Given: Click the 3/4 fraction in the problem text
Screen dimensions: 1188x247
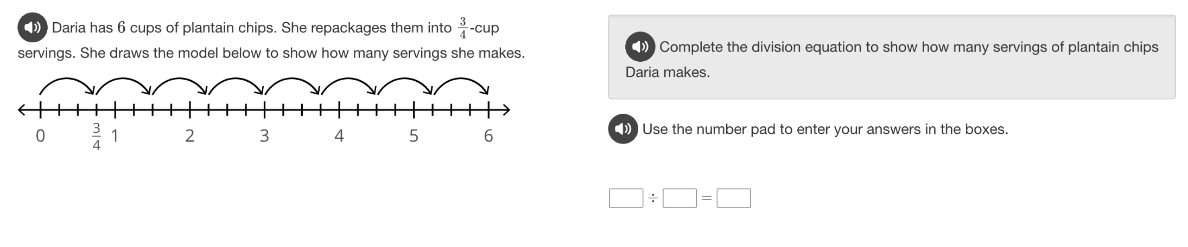Looking at the screenshot, I should point(463,28).
